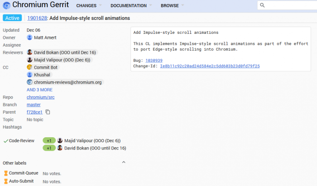Click Commit Bot's avatar icon

coord(30,67)
